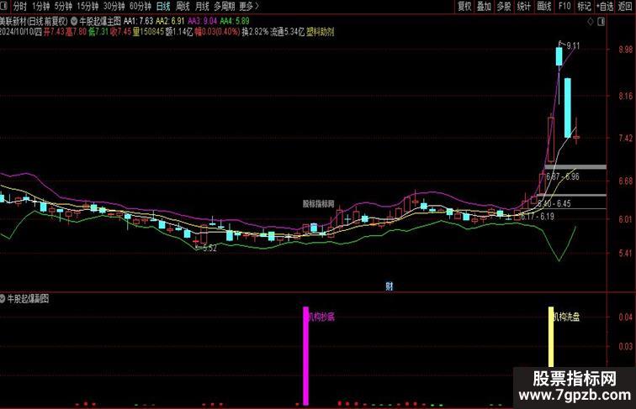
Task: Select the 15分钟 period tab
Action: pos(87,7)
